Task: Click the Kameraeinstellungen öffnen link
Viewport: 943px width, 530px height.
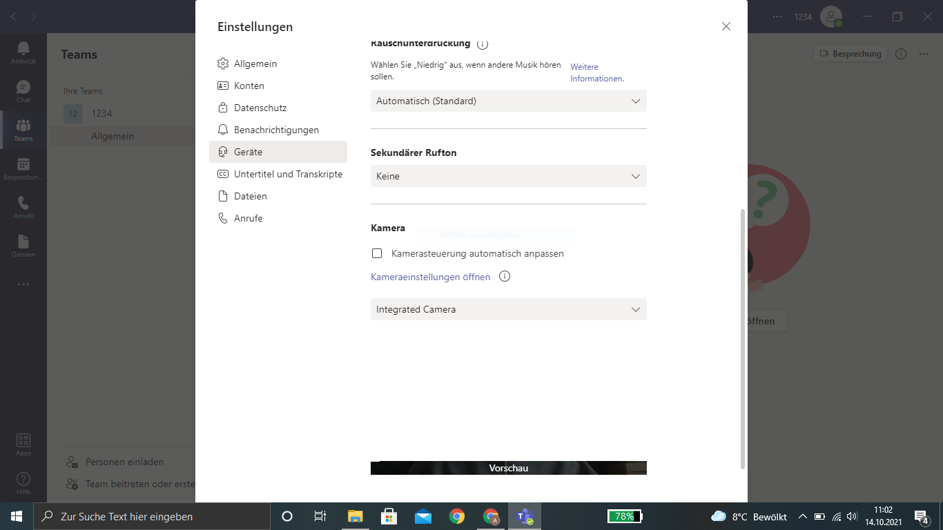Action: [x=430, y=276]
